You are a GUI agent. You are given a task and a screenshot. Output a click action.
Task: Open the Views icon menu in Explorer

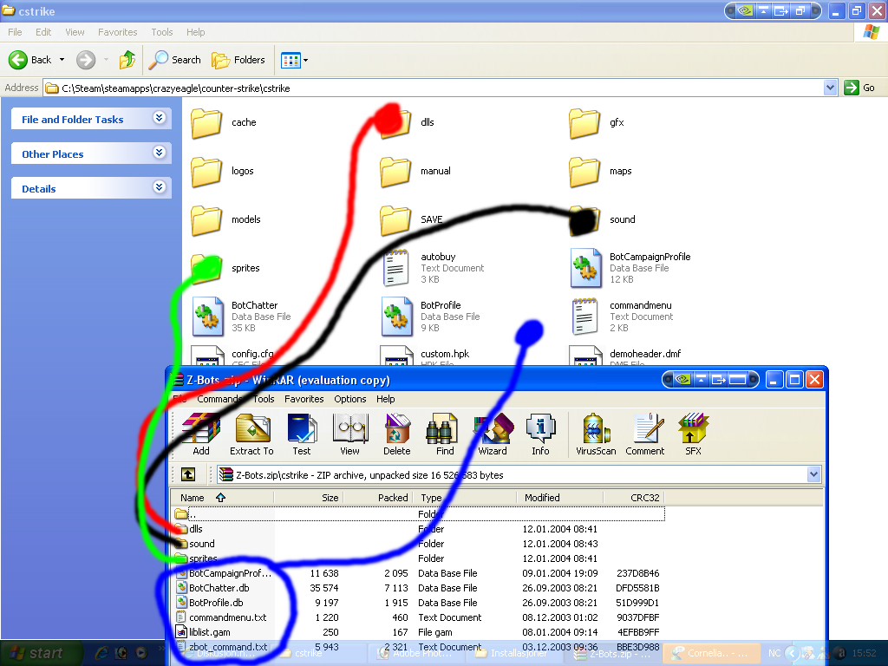[295, 60]
